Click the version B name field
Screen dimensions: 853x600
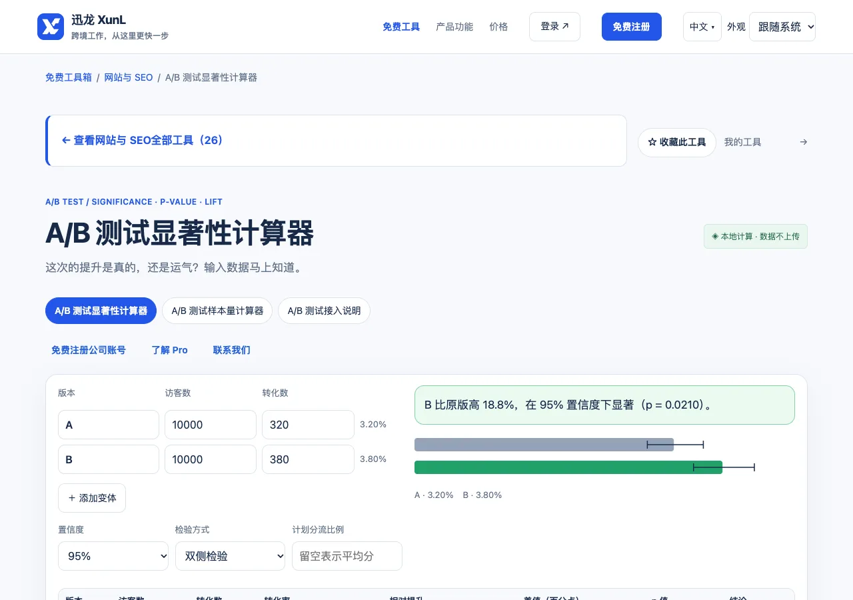[109, 459]
